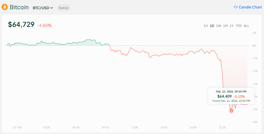This screenshot has width=264, height=134.
Task: Click the swap-arrows icon beside Candle Chart
Action: (236, 7)
